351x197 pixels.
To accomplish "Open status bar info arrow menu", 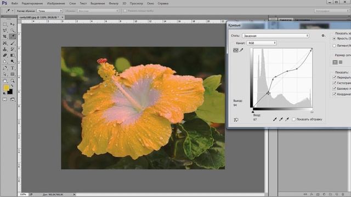I will pyautogui.click(x=75, y=195).
